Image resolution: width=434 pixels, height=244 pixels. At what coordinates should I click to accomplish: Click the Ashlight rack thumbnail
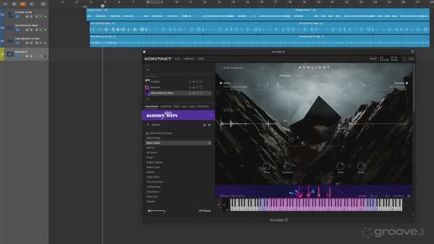click(147, 81)
